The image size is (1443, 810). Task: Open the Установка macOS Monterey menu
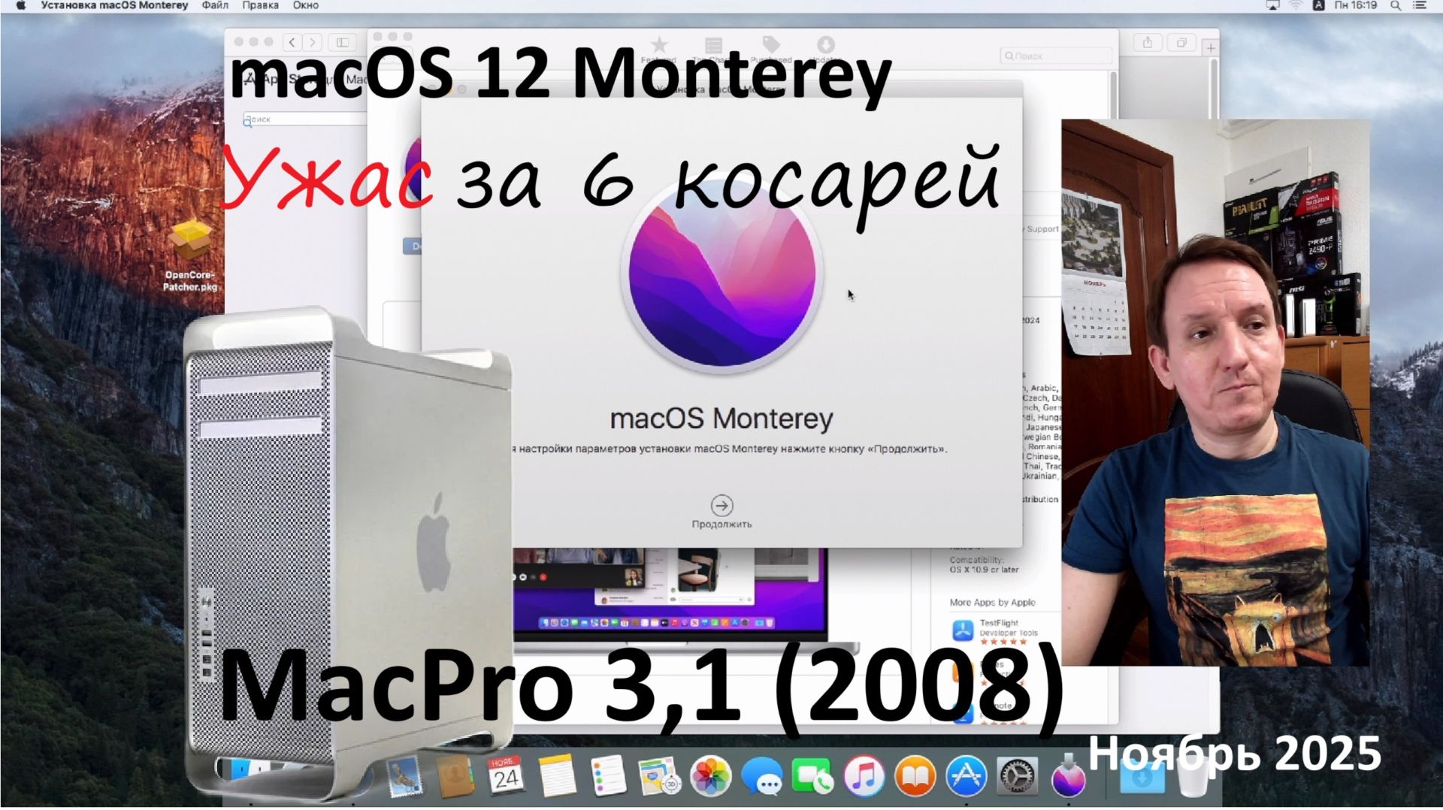[114, 5]
